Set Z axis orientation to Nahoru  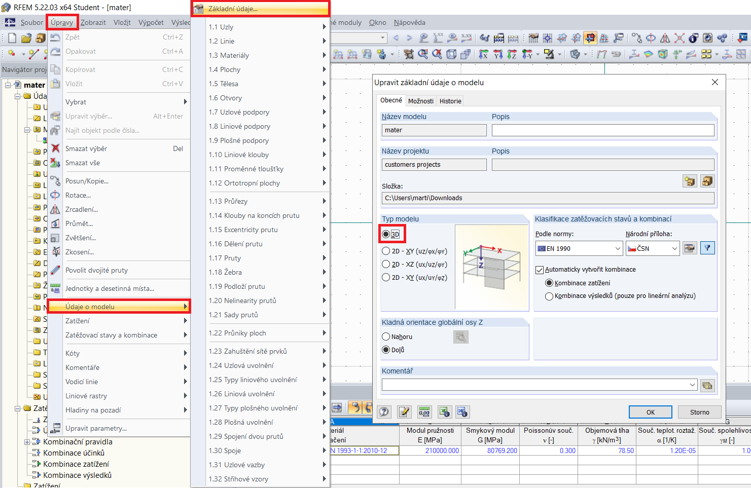coord(386,336)
